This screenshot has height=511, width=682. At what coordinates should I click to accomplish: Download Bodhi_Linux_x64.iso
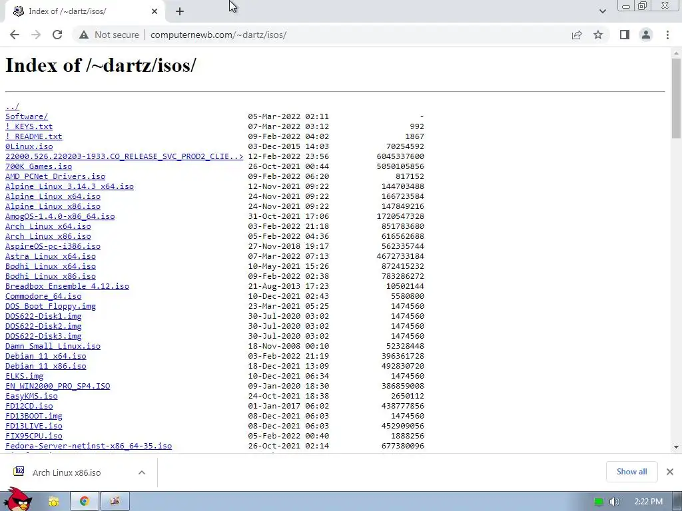coord(51,266)
